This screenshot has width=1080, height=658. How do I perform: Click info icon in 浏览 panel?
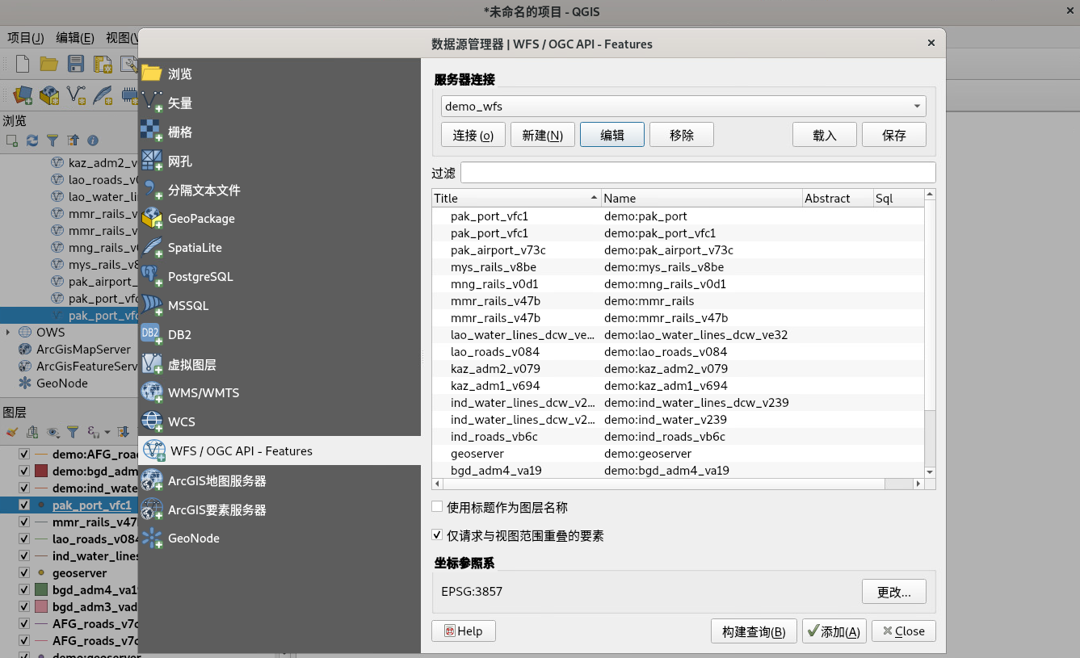click(x=93, y=140)
